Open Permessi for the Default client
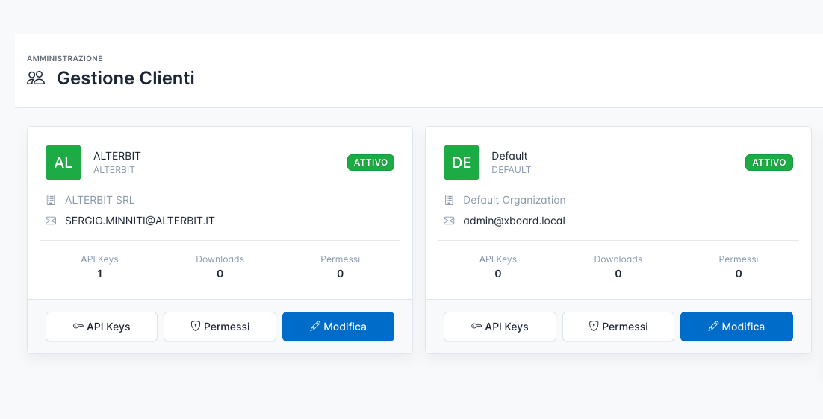 tap(618, 327)
